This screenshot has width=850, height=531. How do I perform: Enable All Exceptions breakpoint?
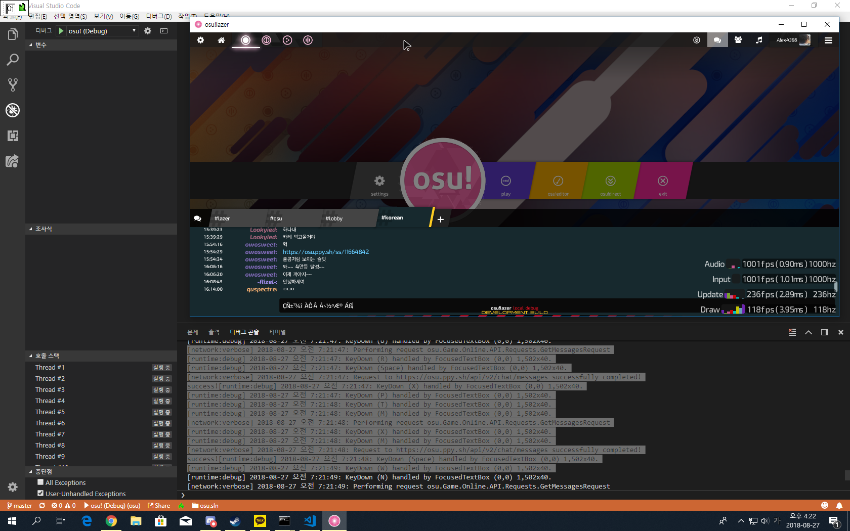pyautogui.click(x=40, y=482)
